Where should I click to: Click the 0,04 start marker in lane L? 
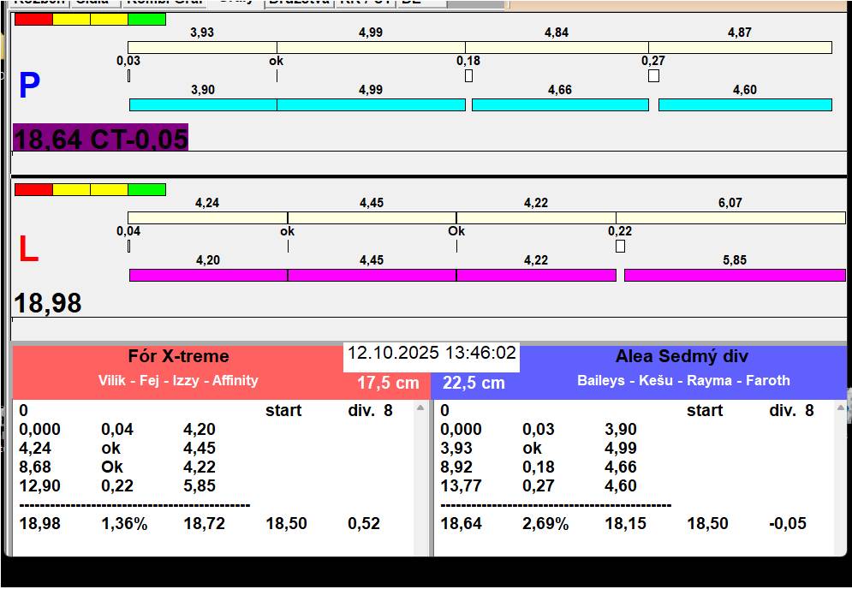pyautogui.click(x=128, y=247)
